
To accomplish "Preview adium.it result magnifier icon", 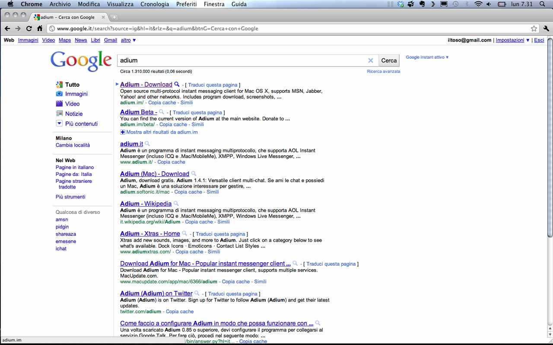I will point(147,144).
